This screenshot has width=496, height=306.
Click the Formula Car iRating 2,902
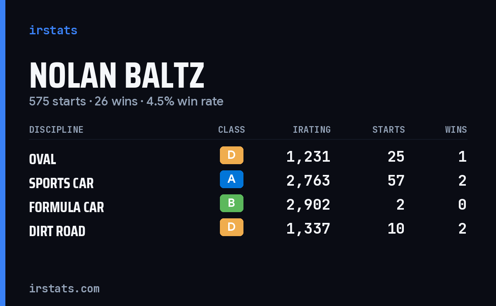[308, 205]
